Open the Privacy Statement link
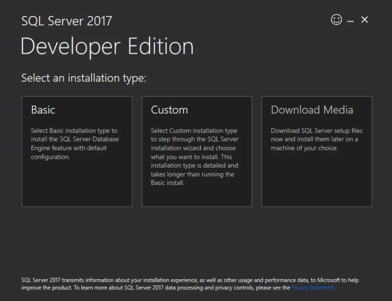Viewport: 392px width, 301px height. (x=313, y=288)
